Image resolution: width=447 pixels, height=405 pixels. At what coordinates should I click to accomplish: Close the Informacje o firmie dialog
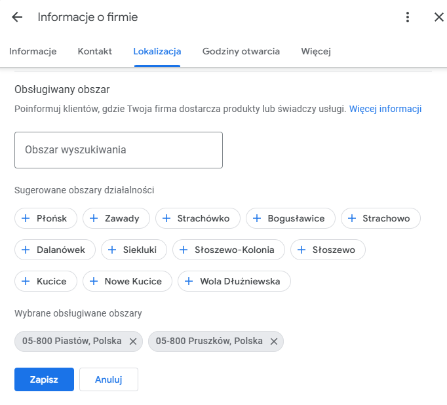click(x=439, y=17)
